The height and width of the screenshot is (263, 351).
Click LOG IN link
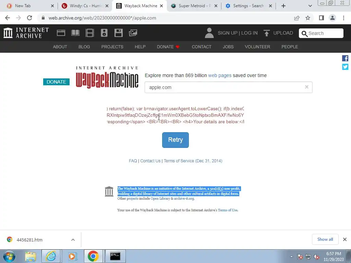pyautogui.click(x=250, y=33)
